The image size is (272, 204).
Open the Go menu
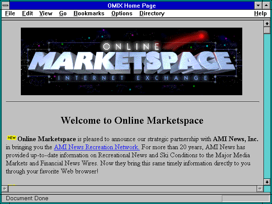tap(62, 14)
